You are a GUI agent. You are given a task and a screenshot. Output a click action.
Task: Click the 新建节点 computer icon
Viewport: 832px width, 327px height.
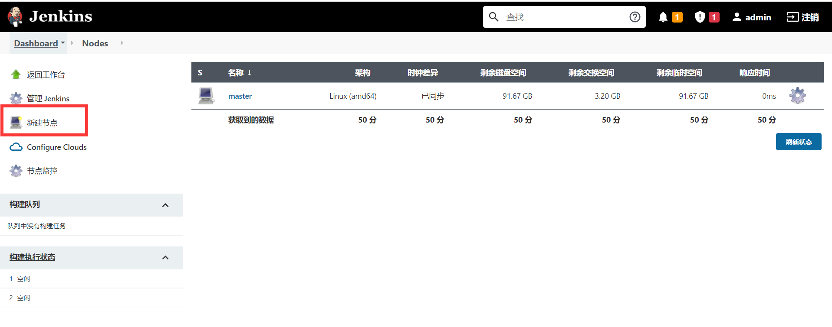(x=16, y=123)
